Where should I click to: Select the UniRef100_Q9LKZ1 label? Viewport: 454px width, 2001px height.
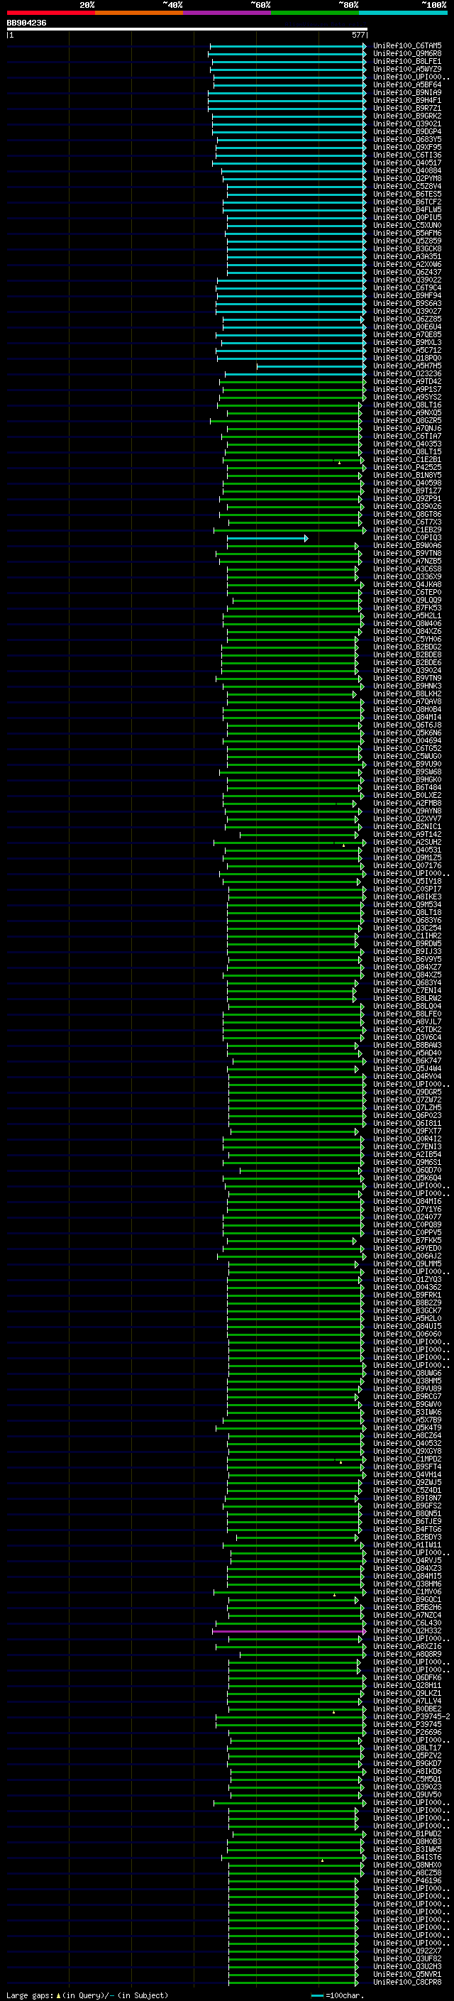[407, 1693]
